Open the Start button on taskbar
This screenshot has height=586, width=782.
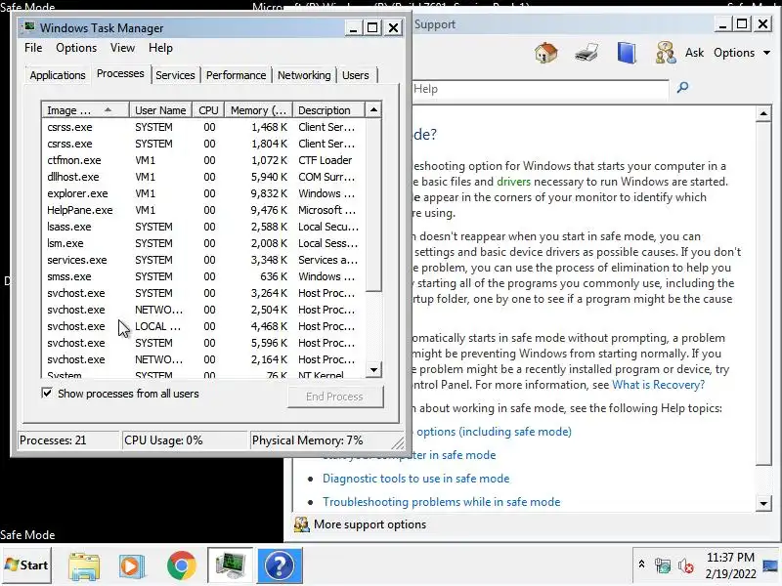coord(26,565)
